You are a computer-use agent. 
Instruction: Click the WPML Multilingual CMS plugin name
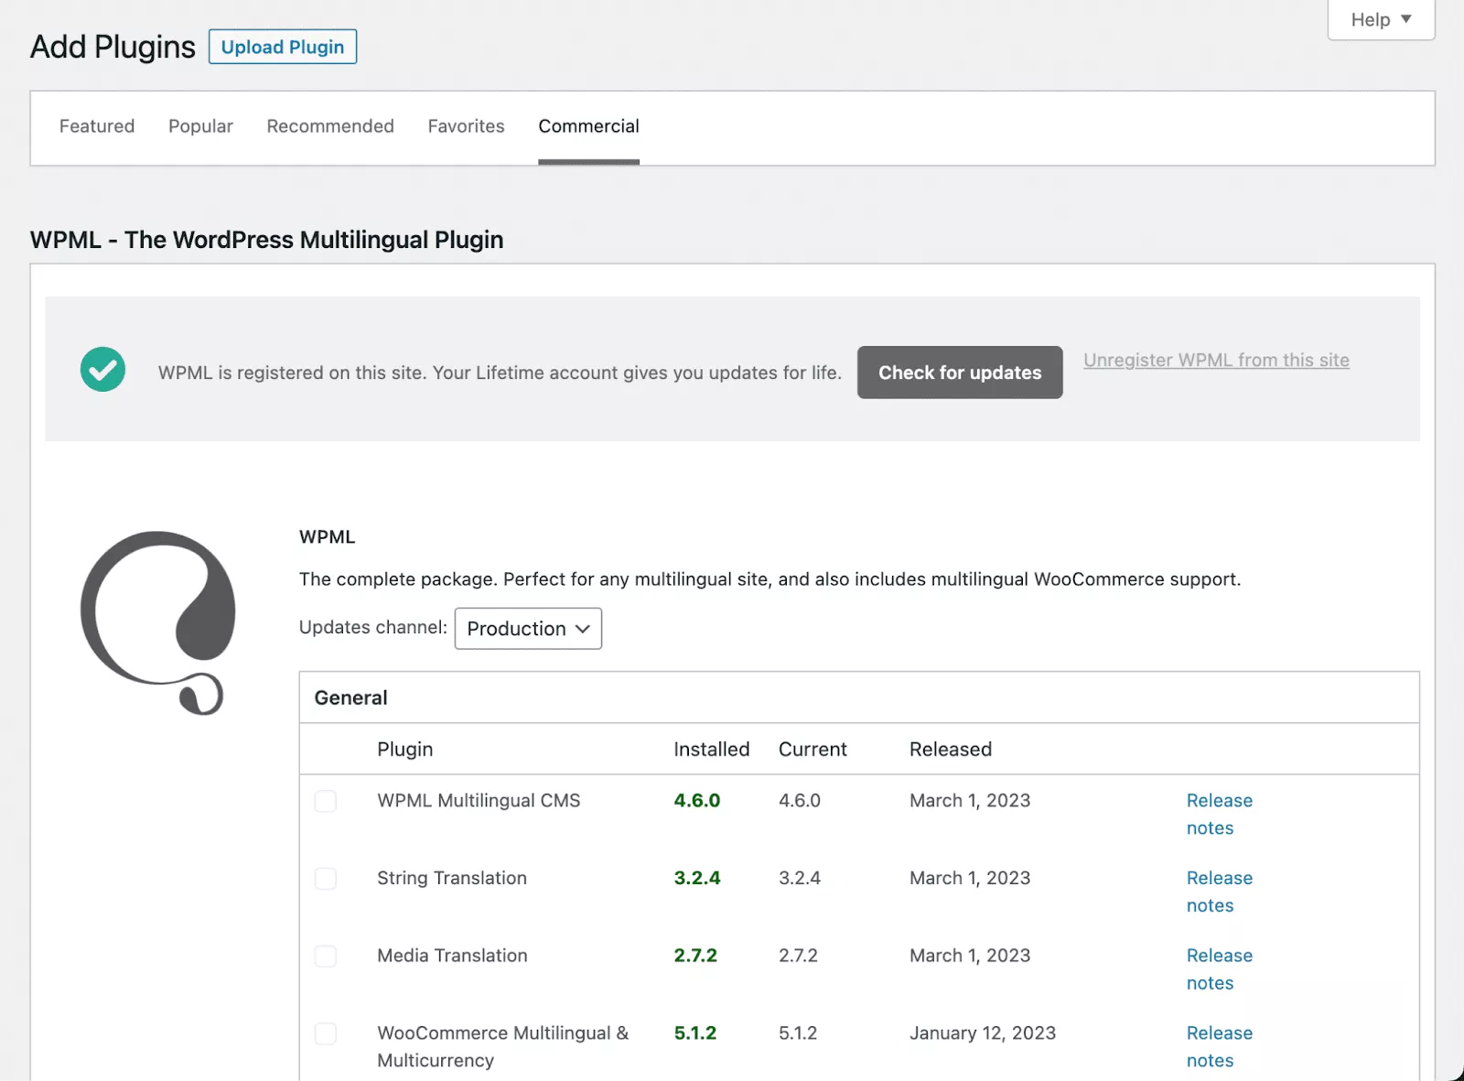coord(479,801)
